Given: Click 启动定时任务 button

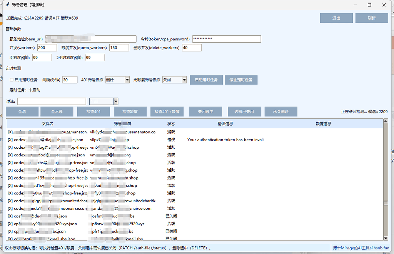Looking at the screenshot, I should click(206, 80).
